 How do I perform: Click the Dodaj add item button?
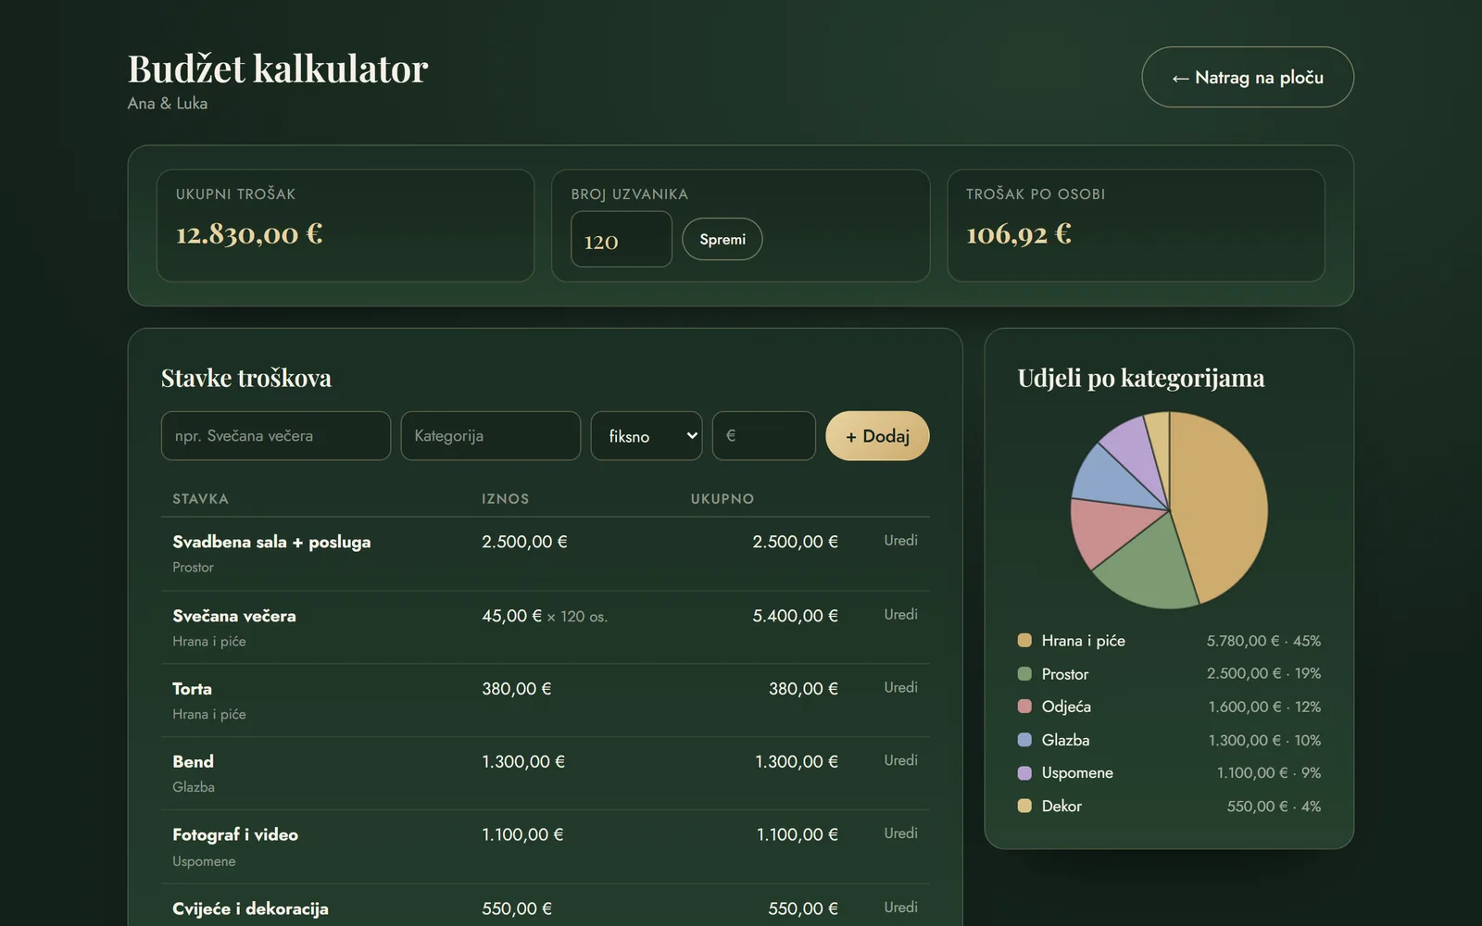pos(877,436)
